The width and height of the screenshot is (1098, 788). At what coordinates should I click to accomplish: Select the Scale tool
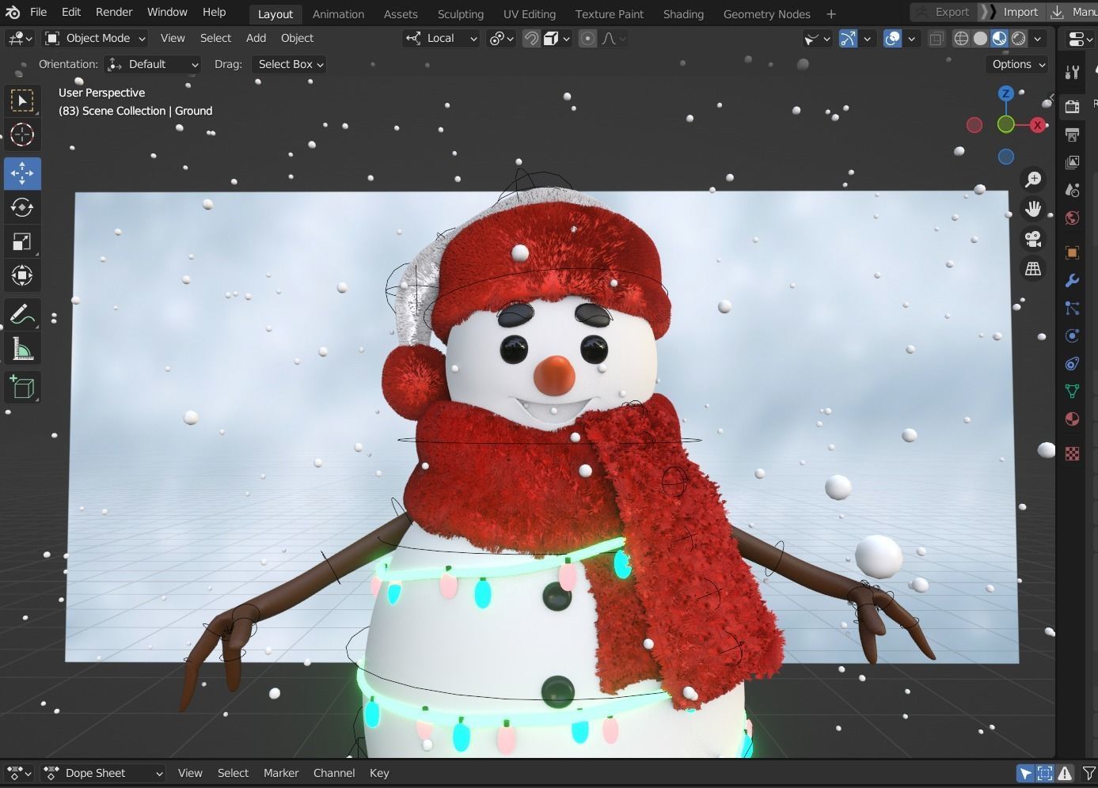tap(22, 242)
